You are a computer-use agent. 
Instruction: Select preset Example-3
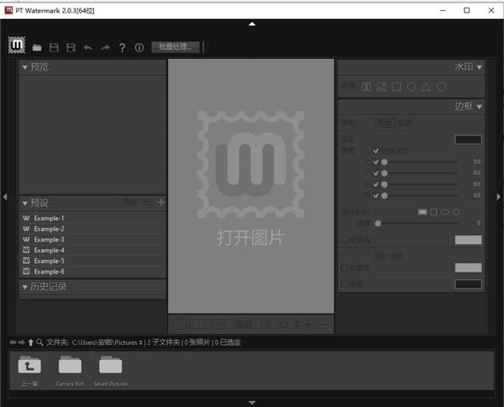pos(92,240)
